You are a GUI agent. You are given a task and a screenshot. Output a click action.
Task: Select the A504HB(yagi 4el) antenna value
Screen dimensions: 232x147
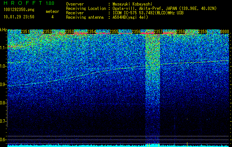130,17
